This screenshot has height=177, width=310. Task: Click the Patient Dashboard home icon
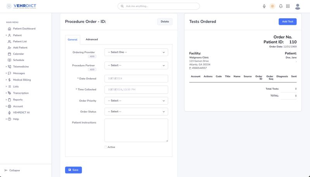tap(9, 29)
